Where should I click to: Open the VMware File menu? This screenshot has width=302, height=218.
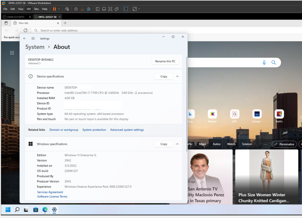5,9
